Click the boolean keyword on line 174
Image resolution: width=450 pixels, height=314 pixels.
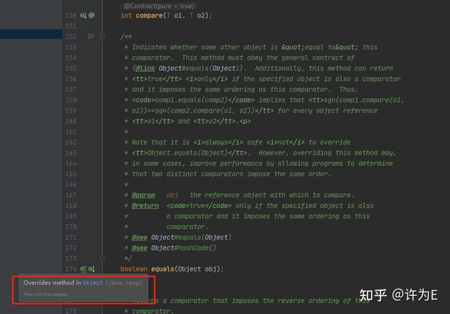tap(134, 269)
